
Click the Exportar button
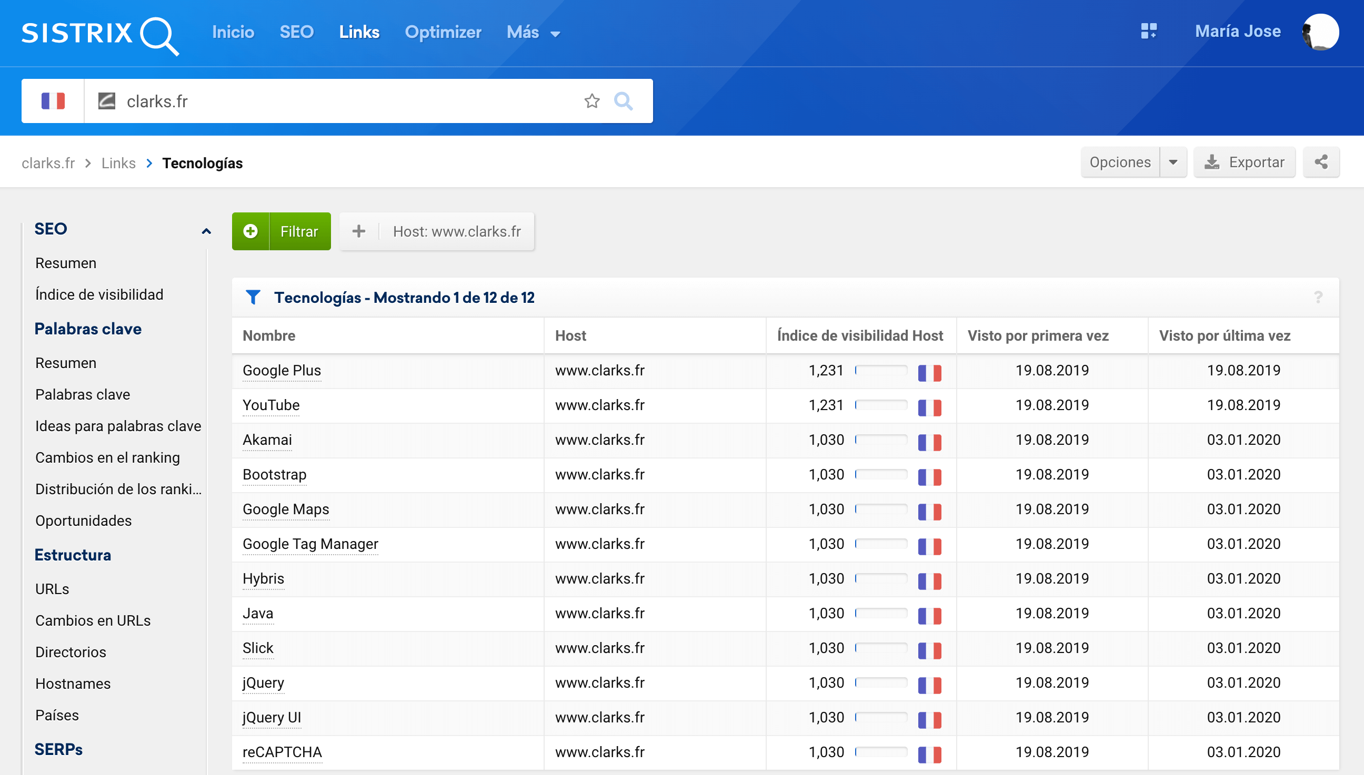click(x=1245, y=162)
